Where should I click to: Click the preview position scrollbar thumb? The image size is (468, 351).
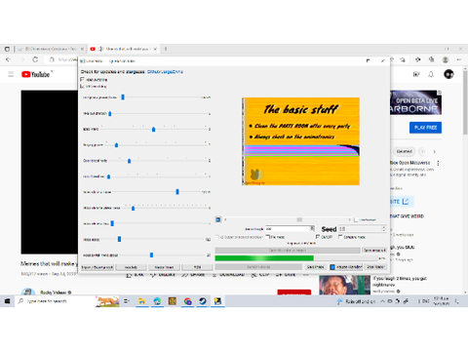point(299,219)
